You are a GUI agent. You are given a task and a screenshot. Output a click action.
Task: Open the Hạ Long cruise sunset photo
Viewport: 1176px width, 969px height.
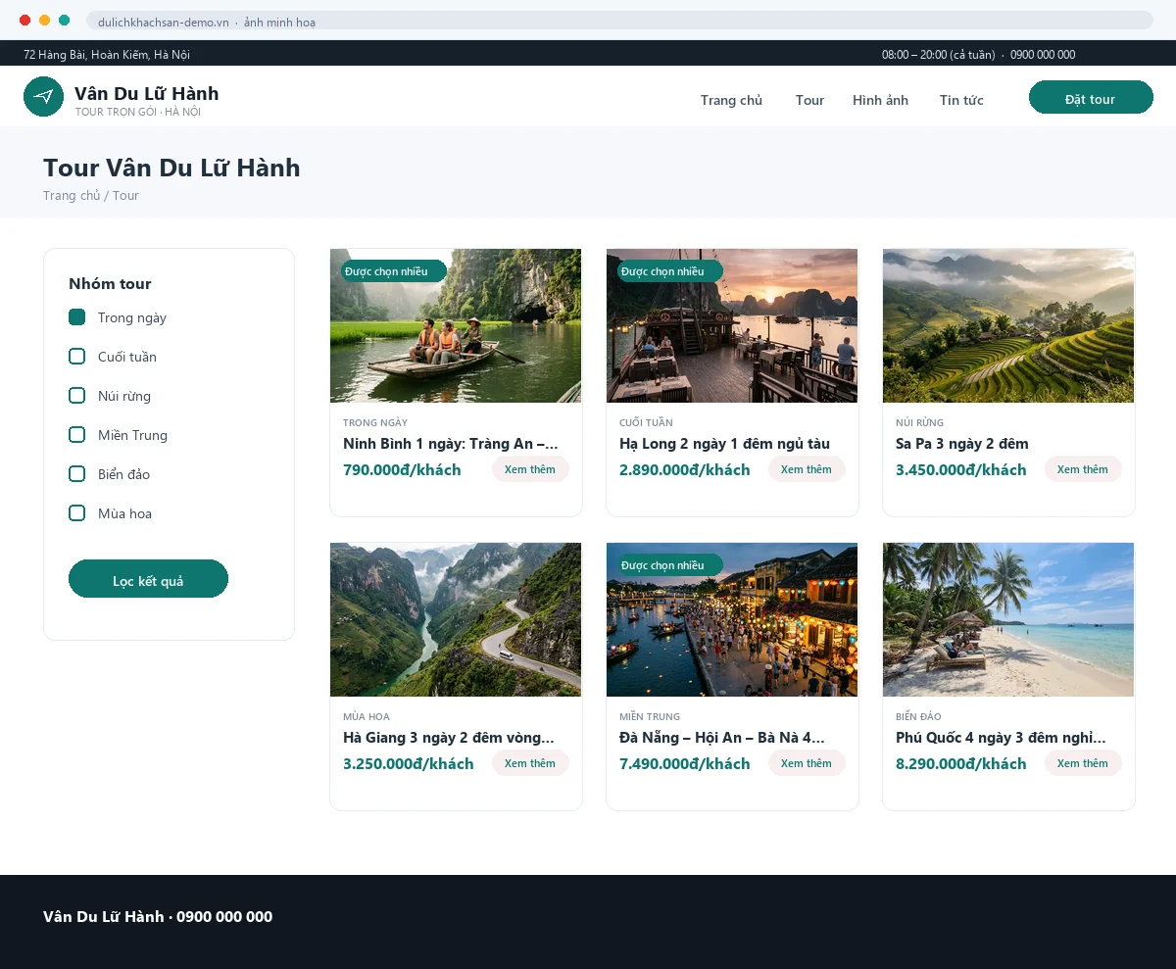[x=732, y=325]
